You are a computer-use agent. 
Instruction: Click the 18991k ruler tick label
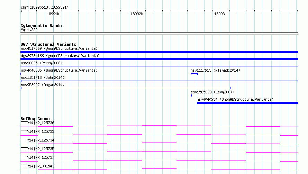(53, 14)
